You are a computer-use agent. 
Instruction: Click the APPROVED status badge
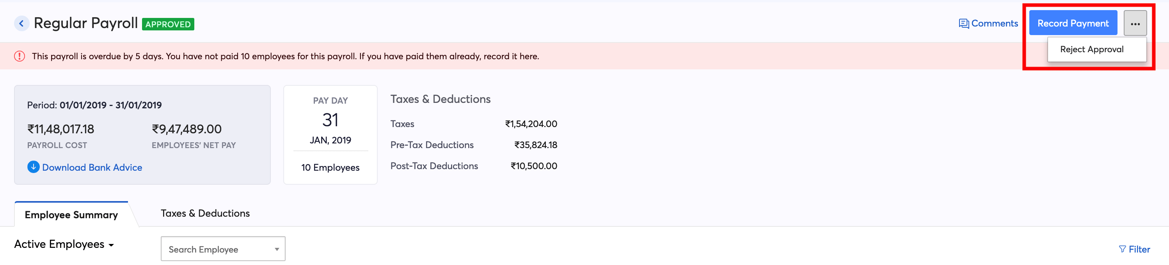(168, 24)
